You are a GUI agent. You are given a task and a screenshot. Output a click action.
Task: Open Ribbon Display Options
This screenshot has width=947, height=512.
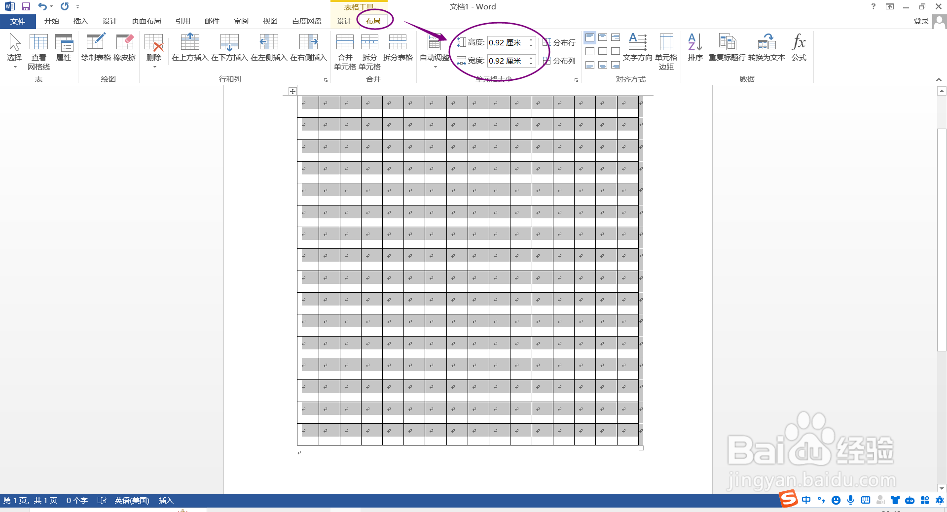pos(890,6)
